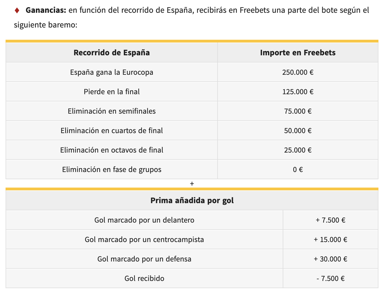
Task: Select 'Eliminación en cuartos de final' cell
Action: click(x=112, y=131)
